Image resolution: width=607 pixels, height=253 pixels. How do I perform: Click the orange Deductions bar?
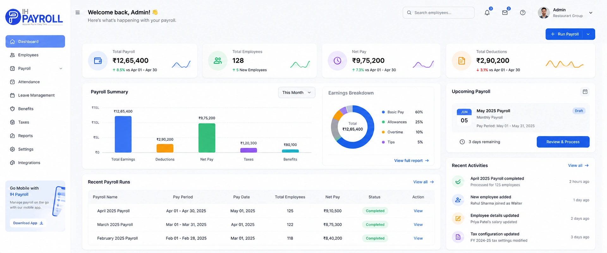pyautogui.click(x=165, y=148)
